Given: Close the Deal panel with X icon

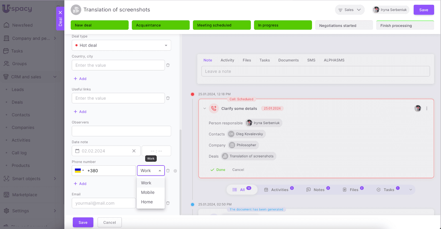Looking at the screenshot, I should pos(60,12).
